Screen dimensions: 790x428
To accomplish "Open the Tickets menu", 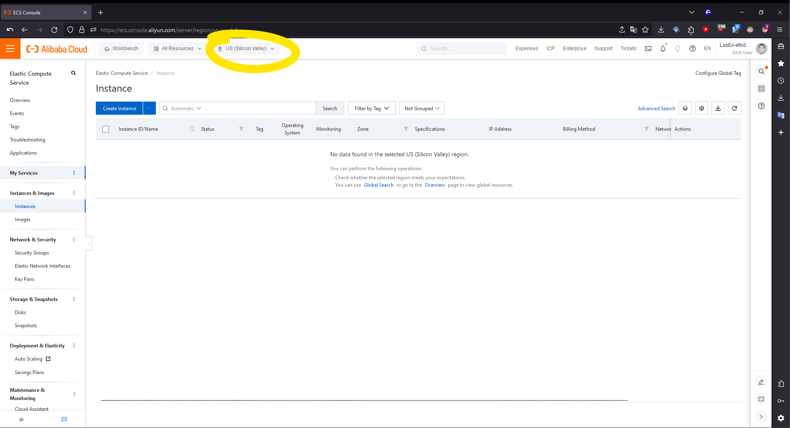I will coord(628,49).
